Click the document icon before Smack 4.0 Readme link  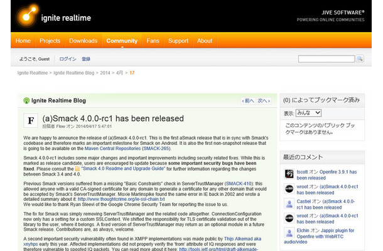pyautogui.click(x=77, y=169)
